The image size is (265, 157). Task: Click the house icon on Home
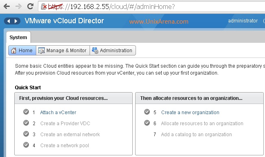pos(13,50)
